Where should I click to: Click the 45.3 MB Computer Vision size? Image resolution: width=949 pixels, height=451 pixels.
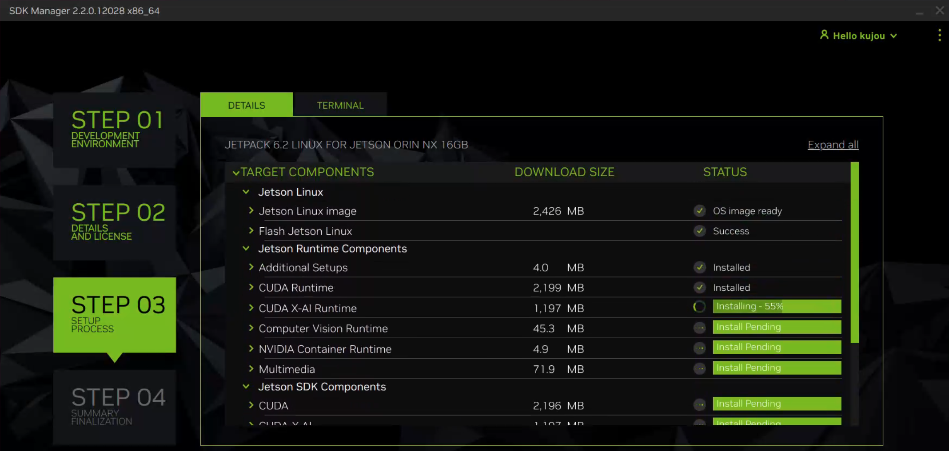[558, 328]
